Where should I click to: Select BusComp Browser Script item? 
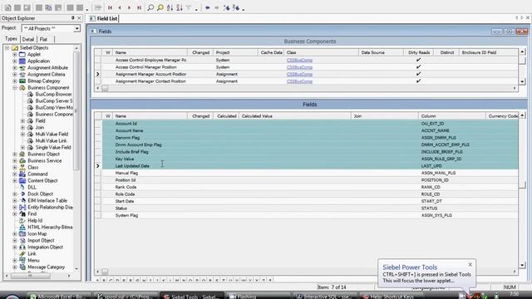(53, 94)
